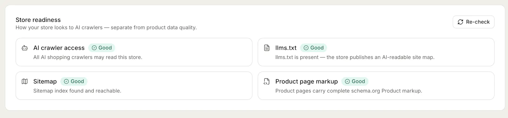Open the Sitemap readiness card title

coord(45,81)
